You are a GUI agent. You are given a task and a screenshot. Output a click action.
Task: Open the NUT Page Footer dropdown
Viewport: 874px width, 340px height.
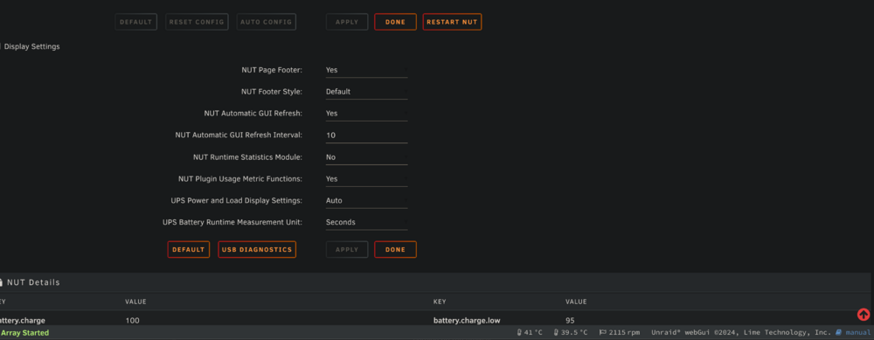[366, 70]
